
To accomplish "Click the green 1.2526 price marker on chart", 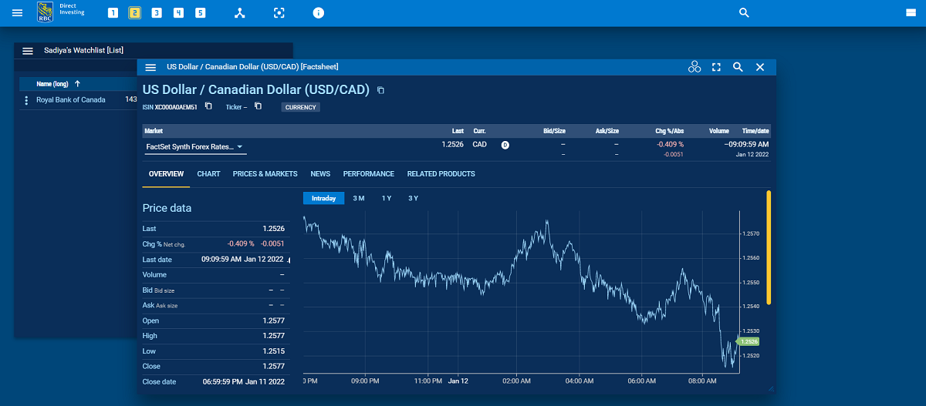I will pos(749,341).
